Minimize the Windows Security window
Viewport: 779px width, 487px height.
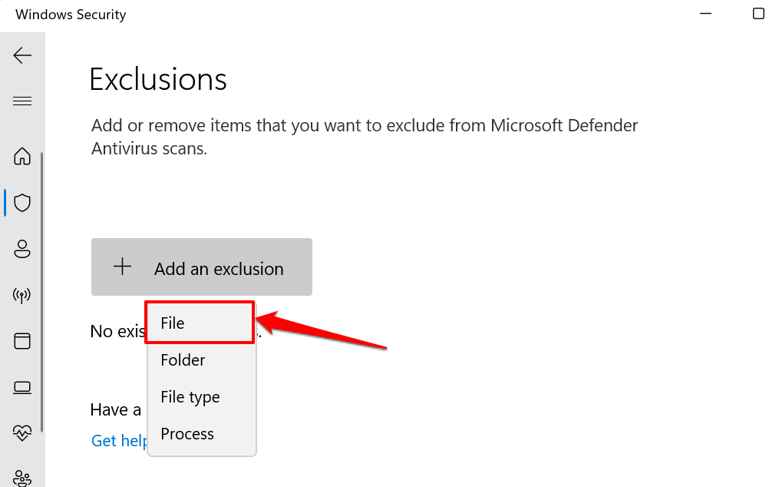pyautogui.click(x=705, y=14)
